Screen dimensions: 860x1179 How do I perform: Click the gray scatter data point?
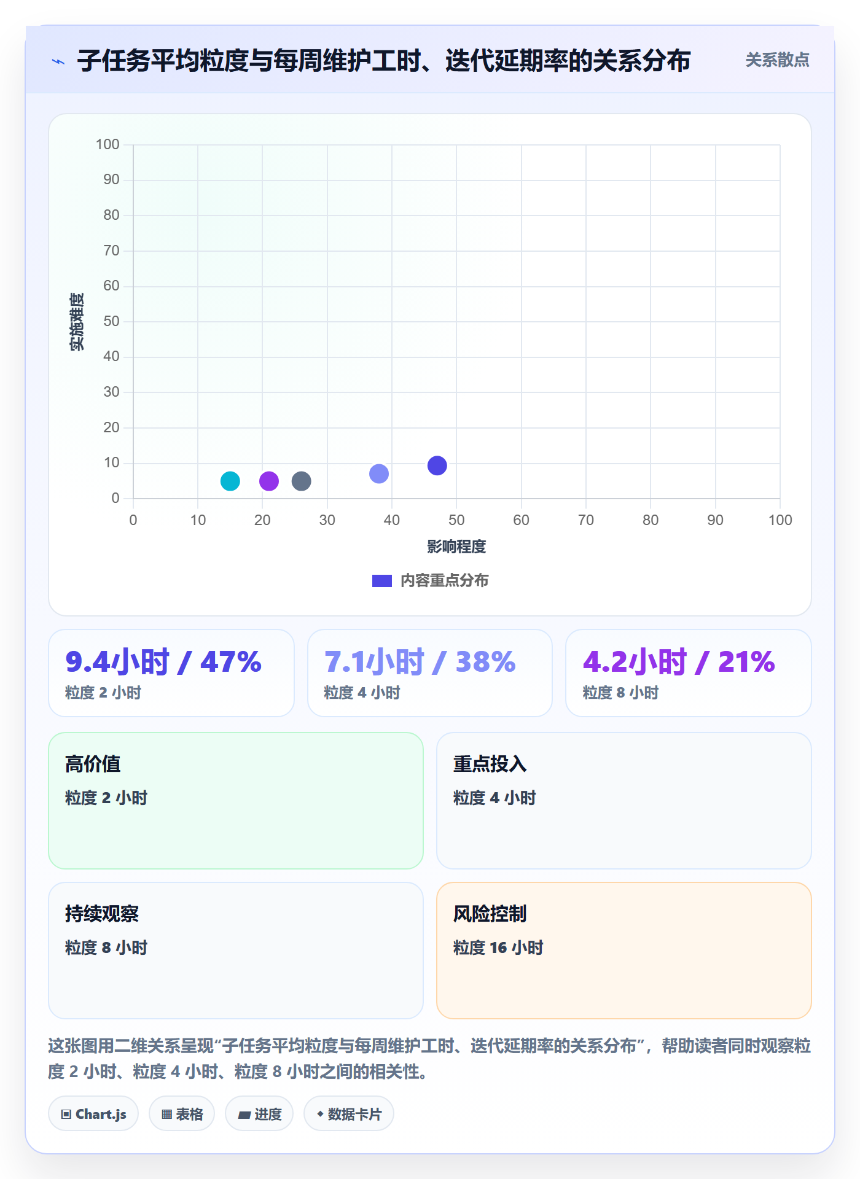(x=301, y=481)
